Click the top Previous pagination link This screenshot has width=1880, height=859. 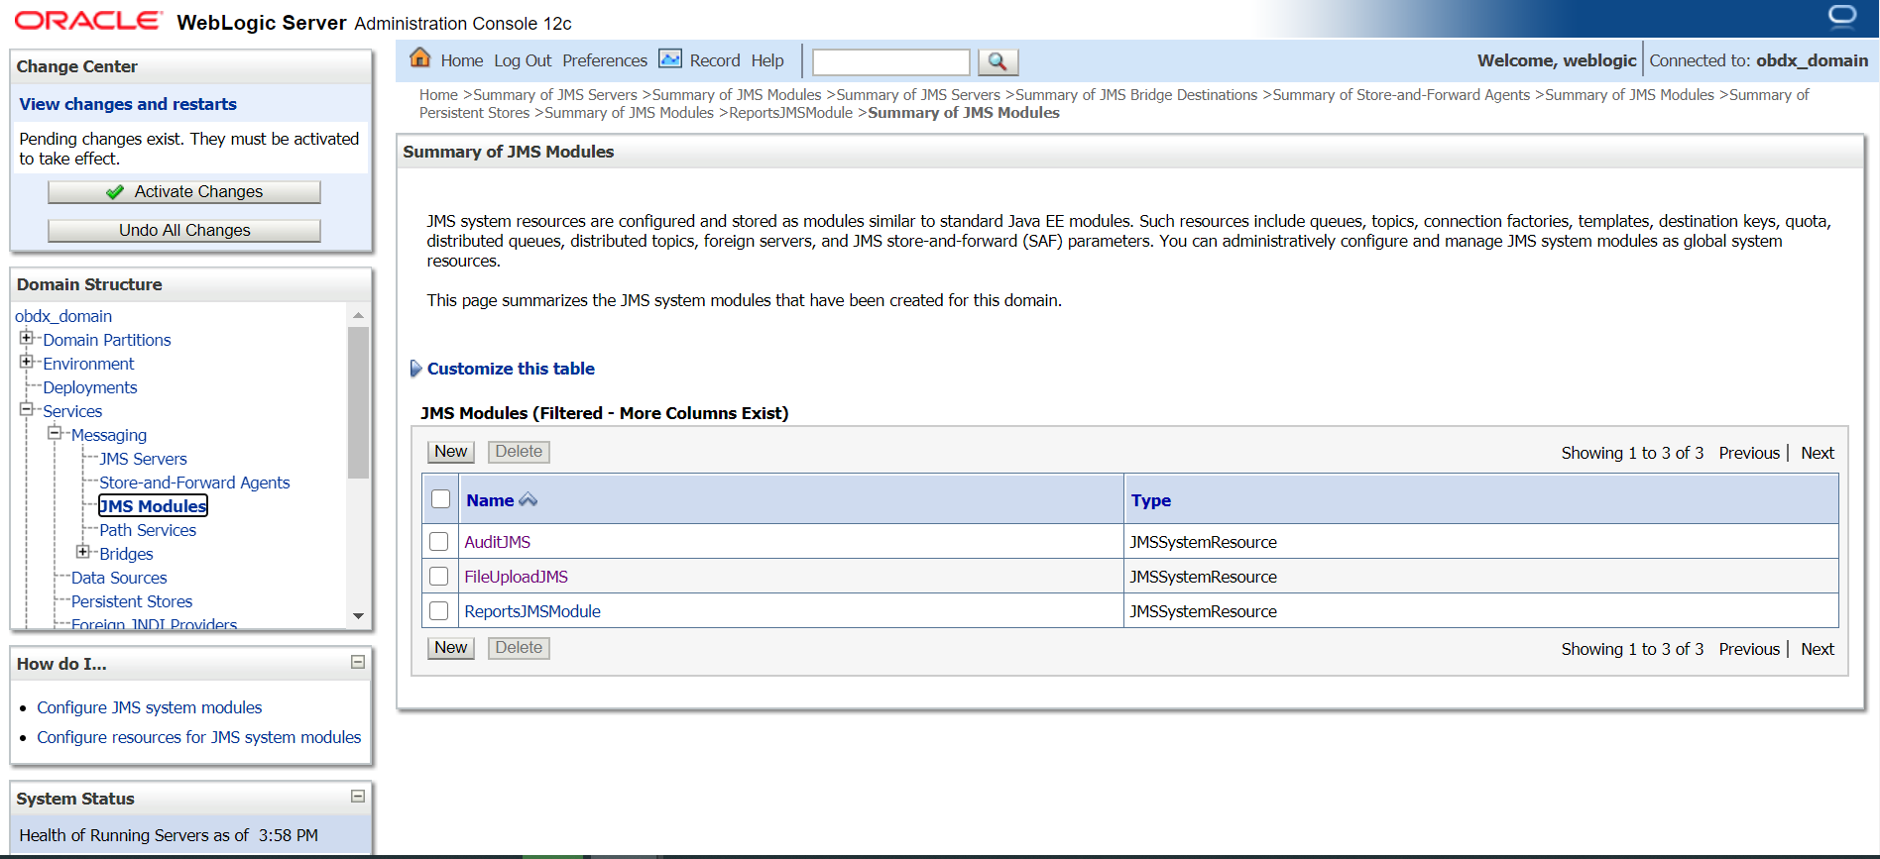(x=1749, y=453)
